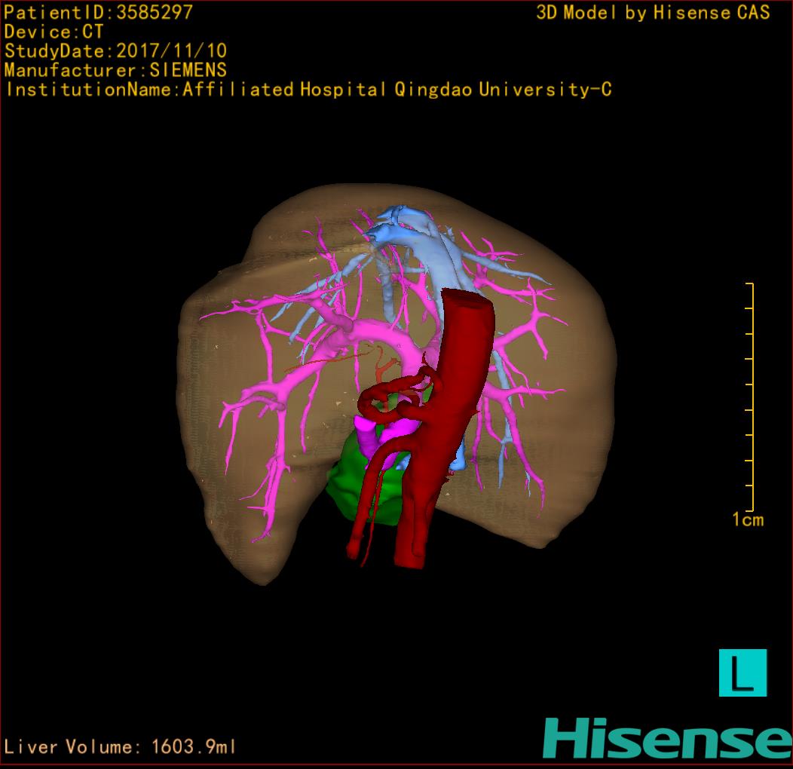Click the Hisense logo
This screenshot has width=793, height=769.
[666, 737]
